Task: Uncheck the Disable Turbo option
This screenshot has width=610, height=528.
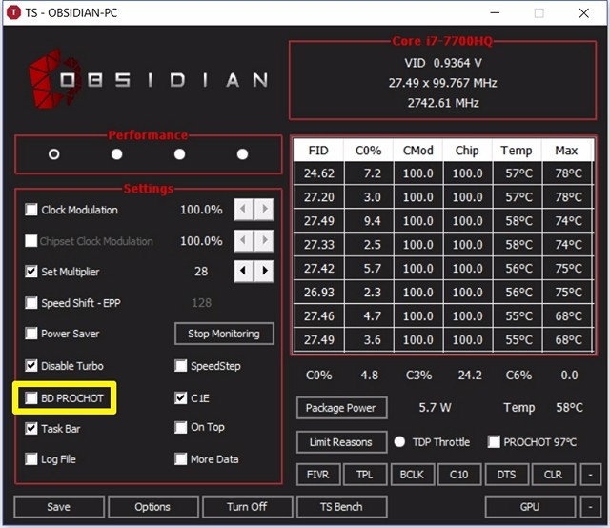Action: pos(31,366)
